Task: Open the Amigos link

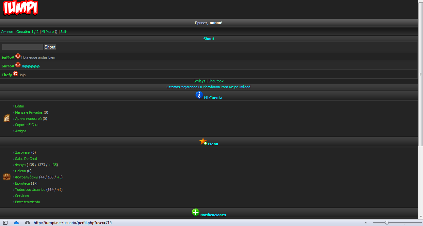Action: (x=21, y=131)
